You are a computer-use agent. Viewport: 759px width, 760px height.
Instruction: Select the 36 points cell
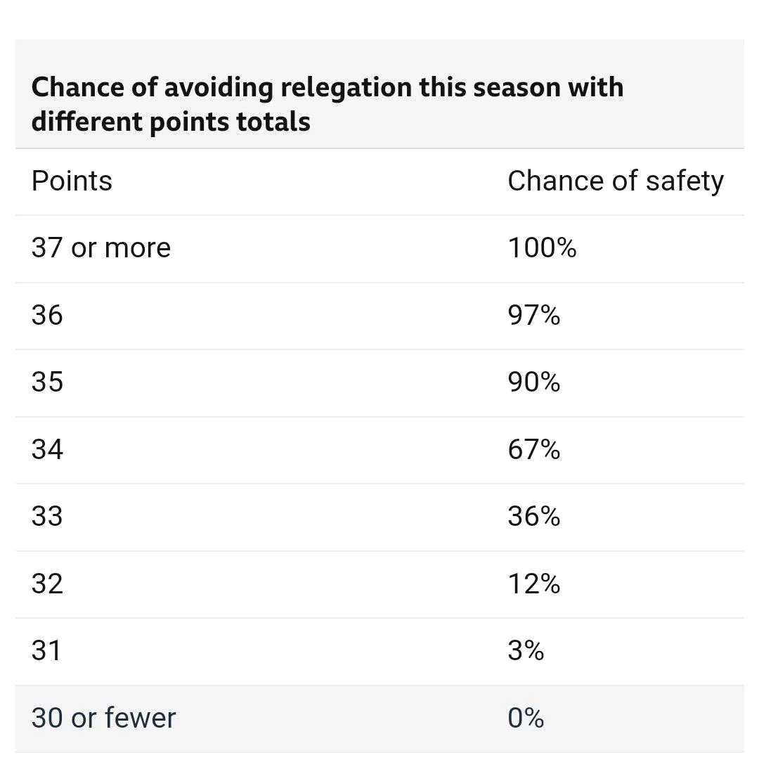47,316
